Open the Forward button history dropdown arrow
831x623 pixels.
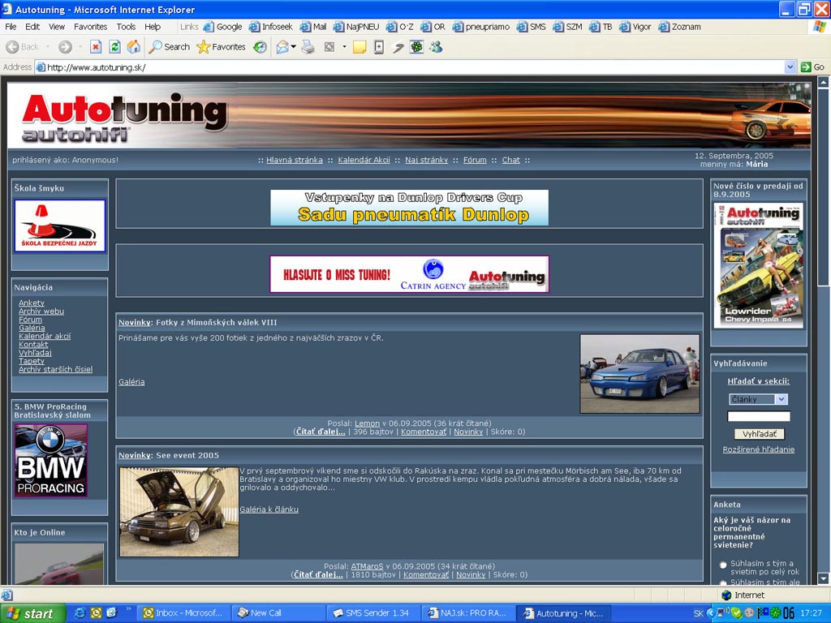[x=80, y=47]
